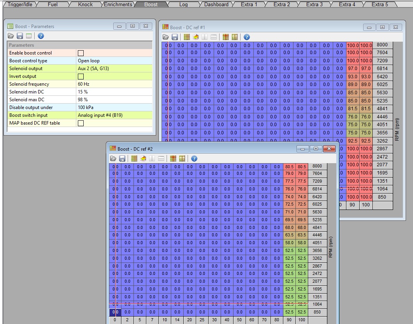413x324 pixels.
Task: Click the save icon in Boost - Parameters toolbar
Action: 19,36
